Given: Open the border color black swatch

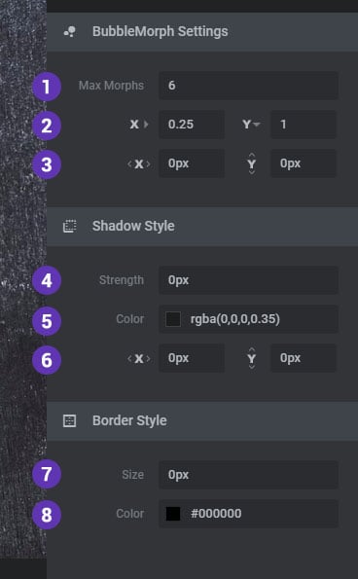Looking at the screenshot, I should click(173, 514).
